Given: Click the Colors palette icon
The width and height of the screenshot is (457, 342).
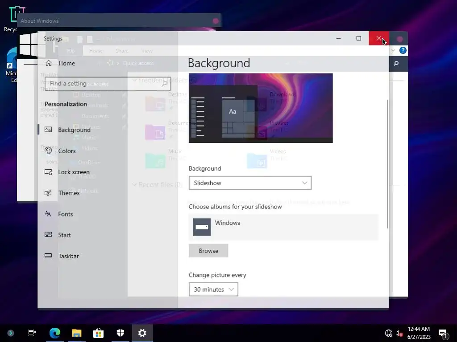Looking at the screenshot, I should (x=48, y=151).
